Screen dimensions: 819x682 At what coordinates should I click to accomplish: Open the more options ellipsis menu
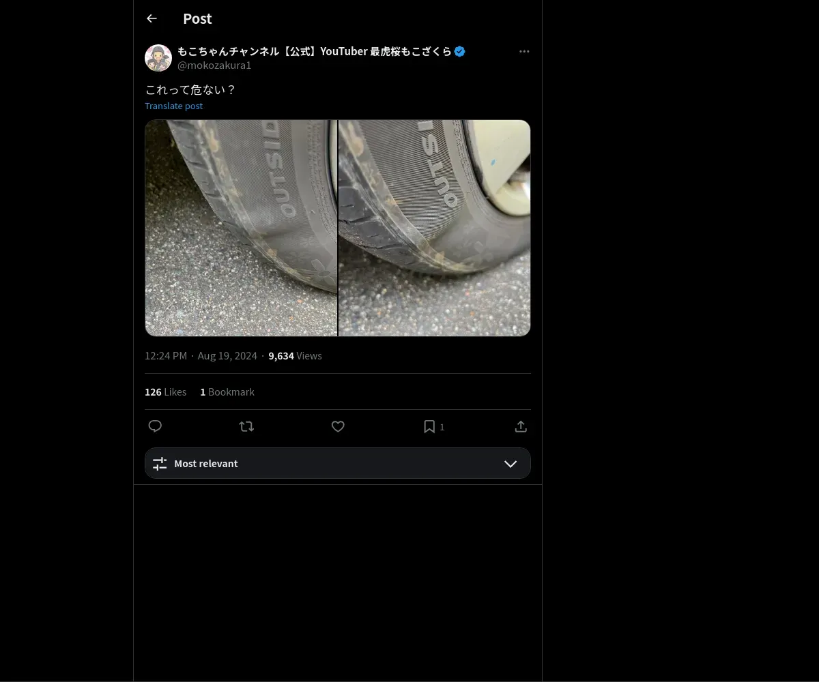point(524,51)
